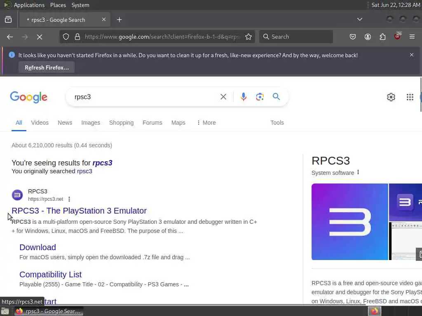Image resolution: width=422 pixels, height=316 pixels.
Task: Switch to the Videos results tab
Action: 40,123
